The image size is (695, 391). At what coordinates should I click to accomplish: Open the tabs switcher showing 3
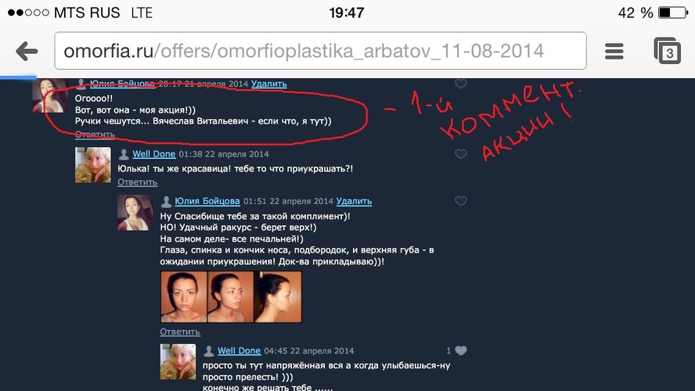click(x=668, y=51)
